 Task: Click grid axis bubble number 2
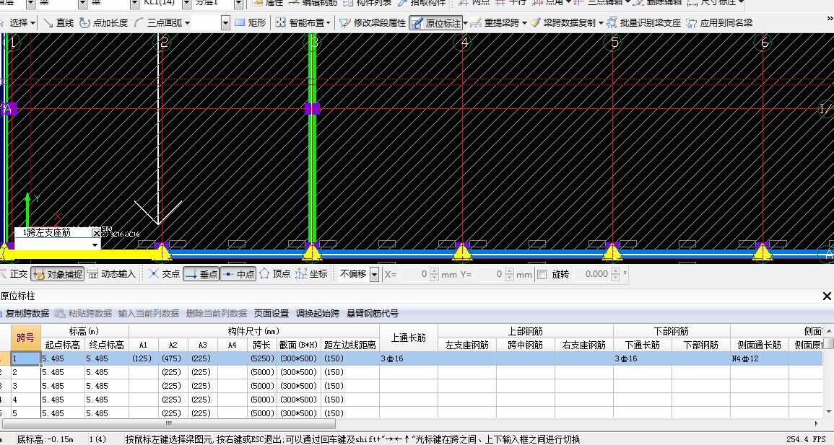164,43
